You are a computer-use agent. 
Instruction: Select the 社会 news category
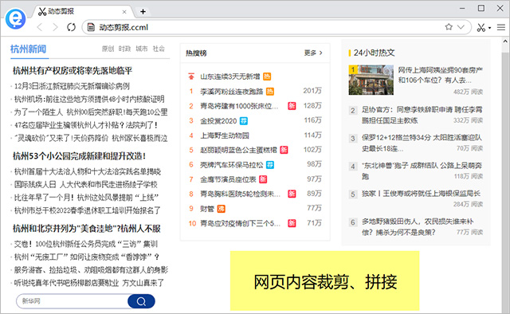[x=159, y=49]
